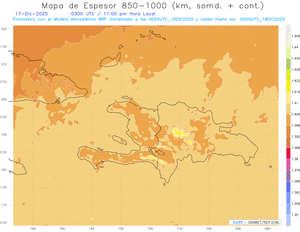Viewport: 300px width, 232px height.
Task: Click the orange legend swatch between 1.398 and 1.404
Action: click(288, 120)
